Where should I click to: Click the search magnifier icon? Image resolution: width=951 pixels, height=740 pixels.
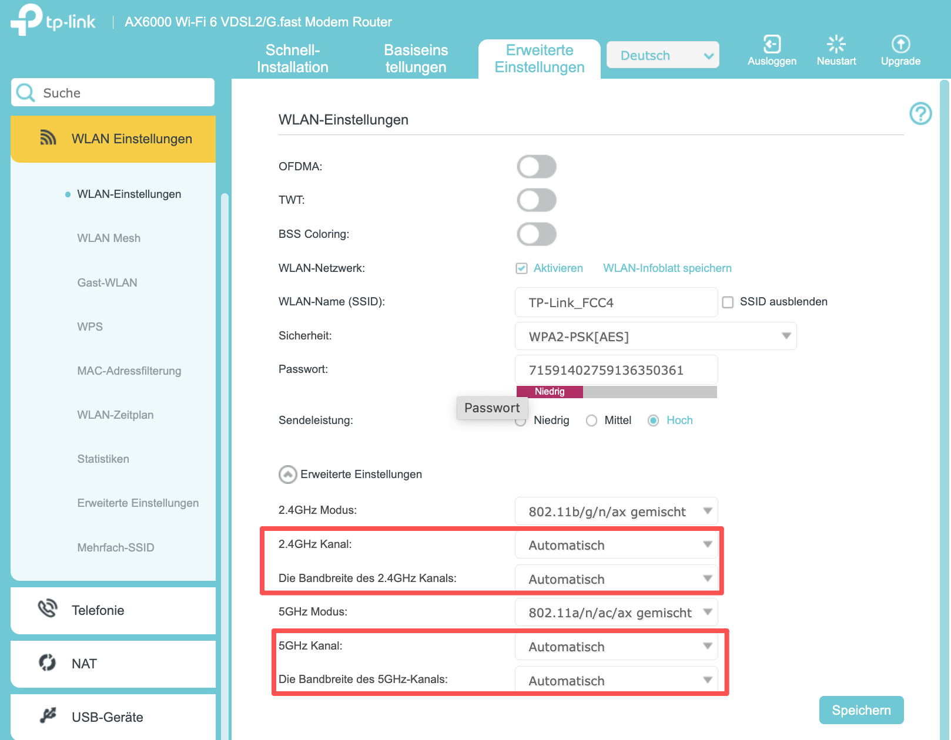[x=25, y=93]
